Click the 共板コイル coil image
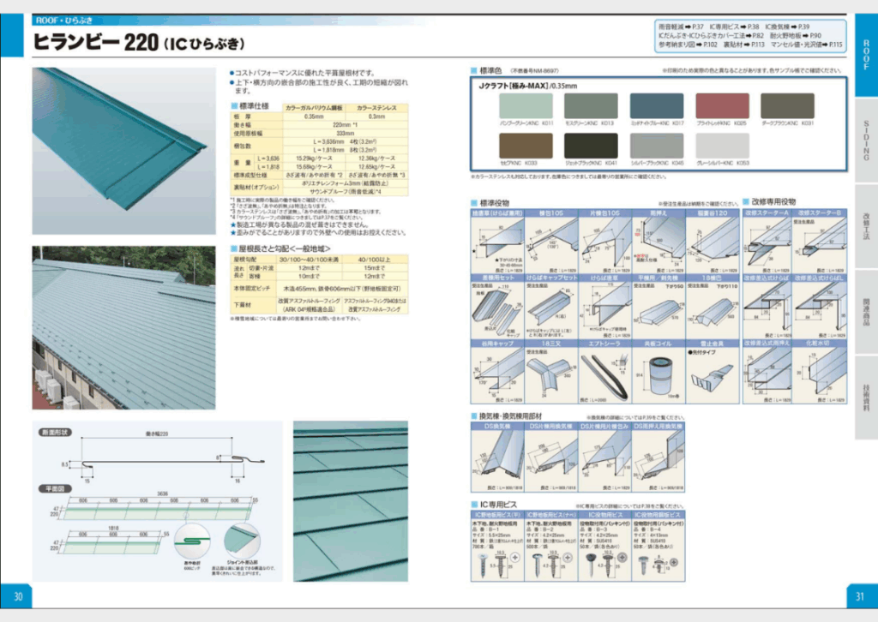The height and width of the screenshot is (622, 878). click(658, 372)
